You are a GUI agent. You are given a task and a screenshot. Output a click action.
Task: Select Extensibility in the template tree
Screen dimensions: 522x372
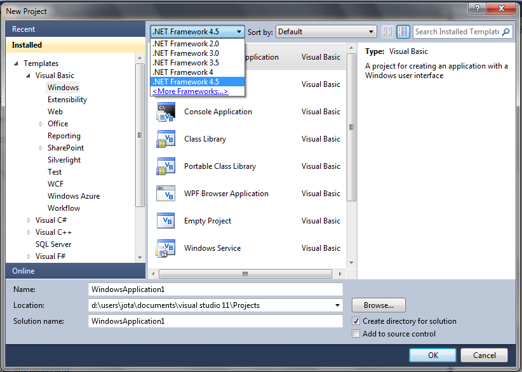point(67,100)
